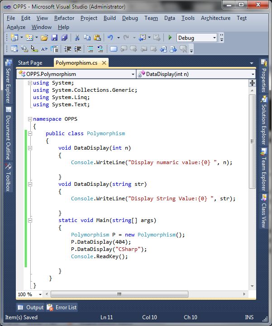Cut selection with the scissors icon

77,38
